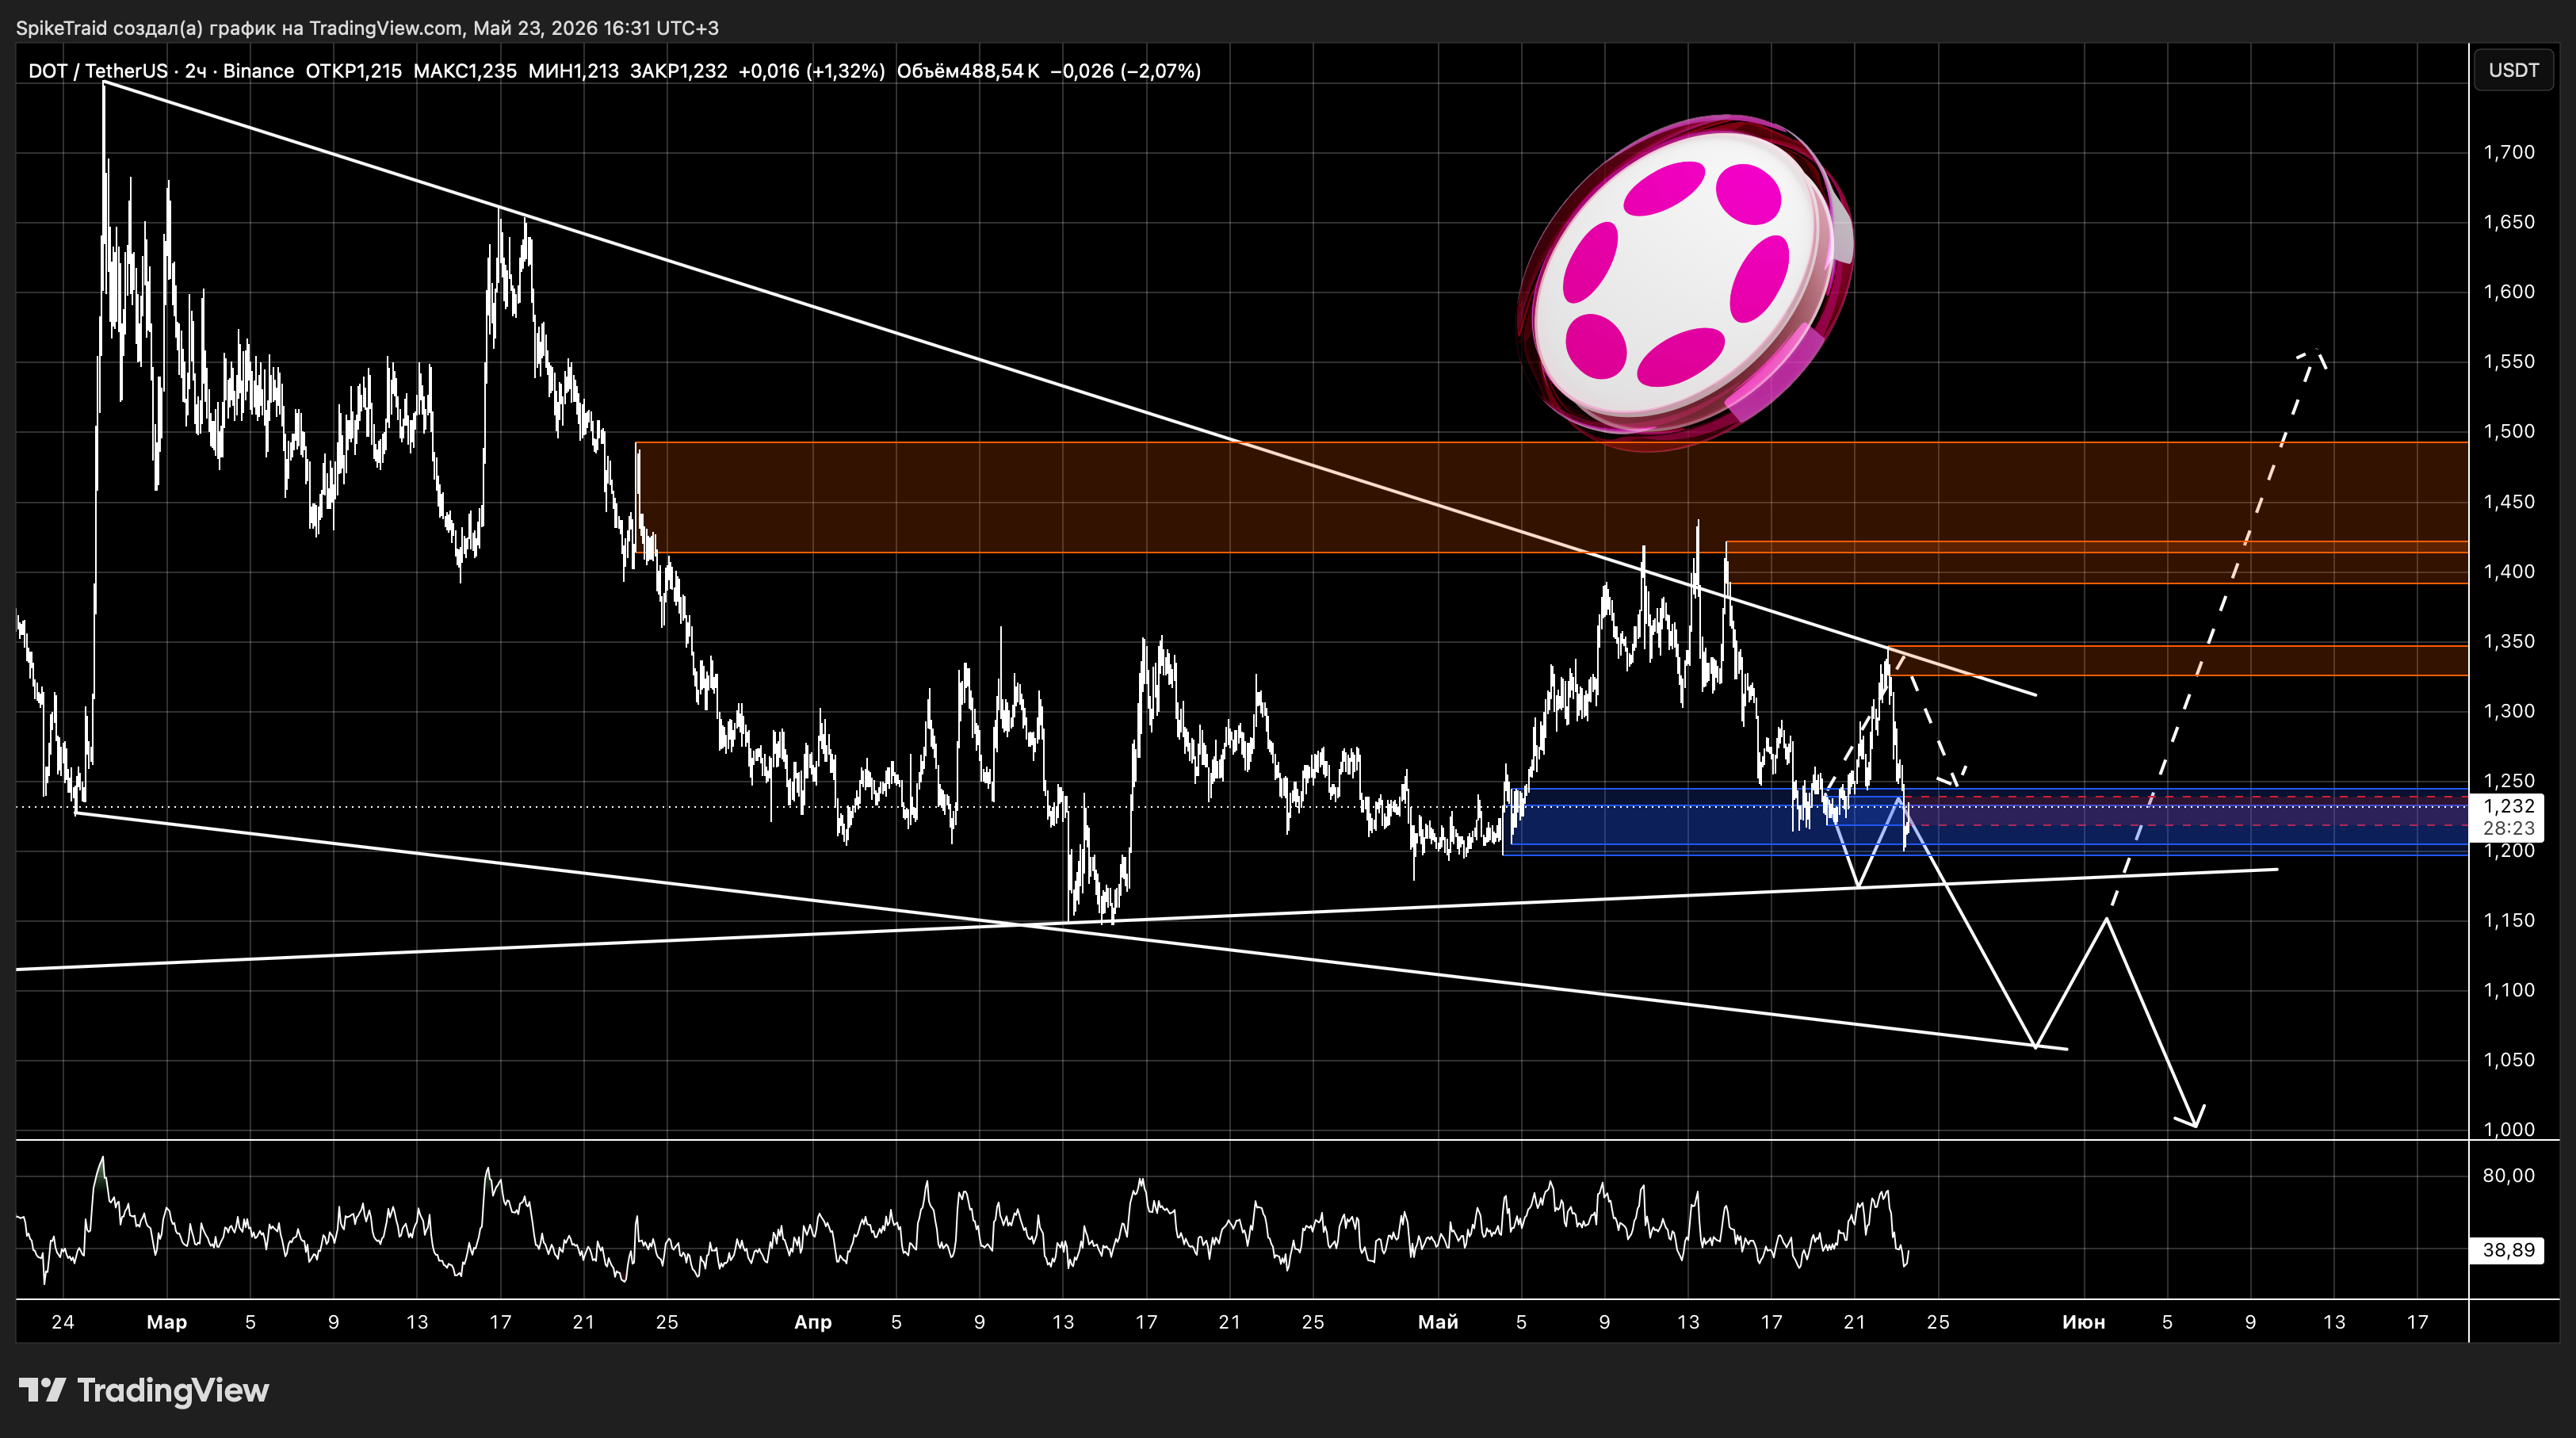The width and height of the screenshot is (2576, 1438).
Task: Click the 1,600 price axis label
Action: (x=2509, y=292)
